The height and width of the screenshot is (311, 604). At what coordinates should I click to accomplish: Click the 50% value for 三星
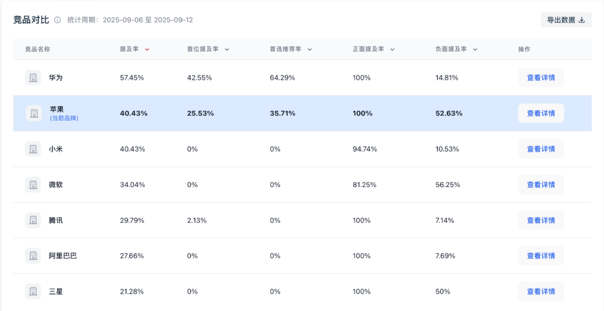pos(442,292)
